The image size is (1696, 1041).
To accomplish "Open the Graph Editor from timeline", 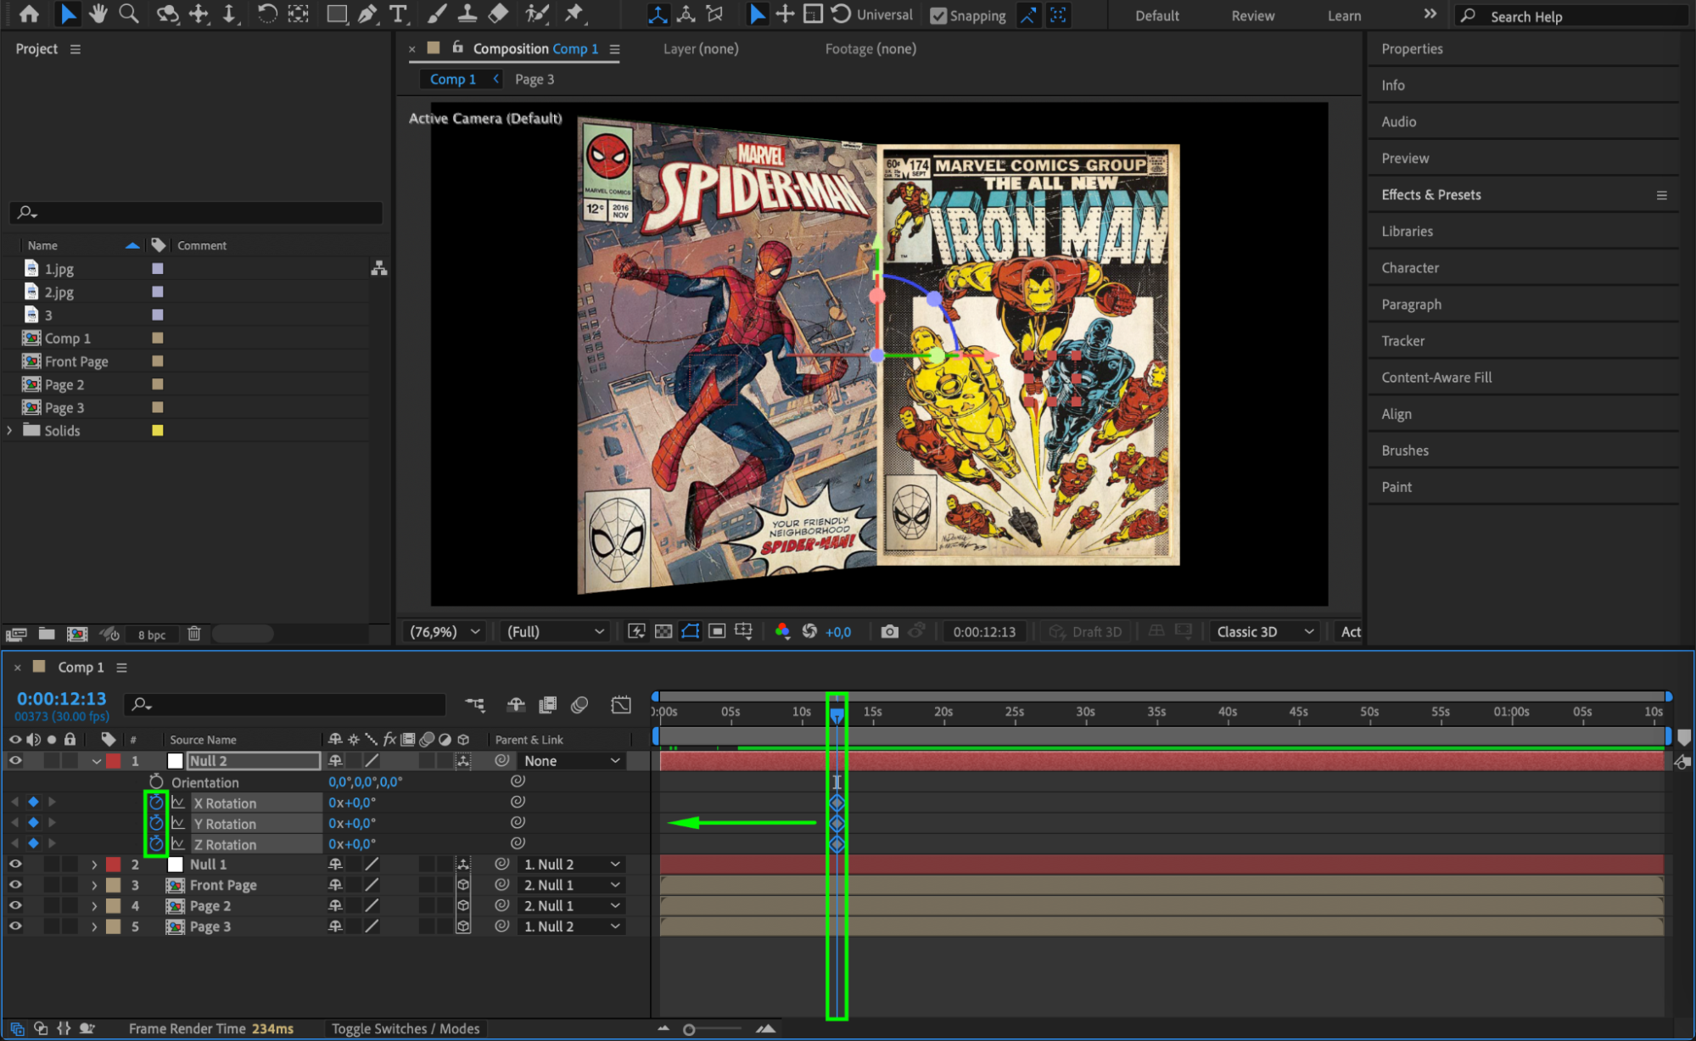I will point(621,704).
